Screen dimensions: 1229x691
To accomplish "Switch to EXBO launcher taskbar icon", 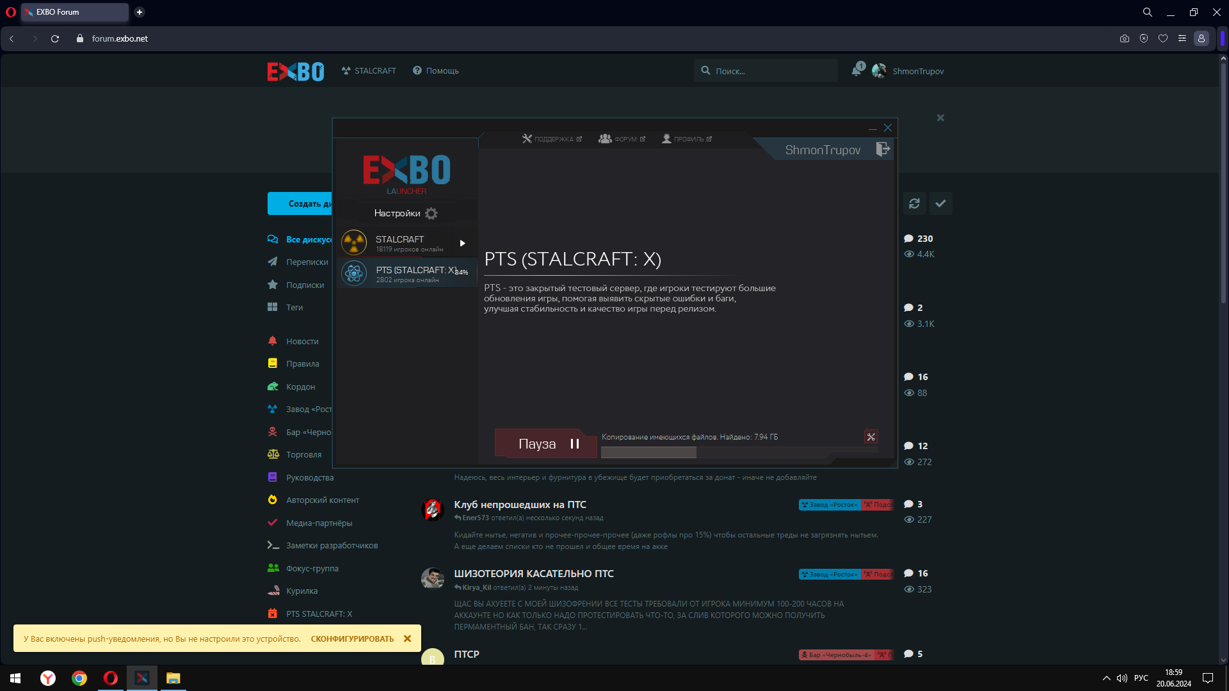I will click(x=142, y=678).
